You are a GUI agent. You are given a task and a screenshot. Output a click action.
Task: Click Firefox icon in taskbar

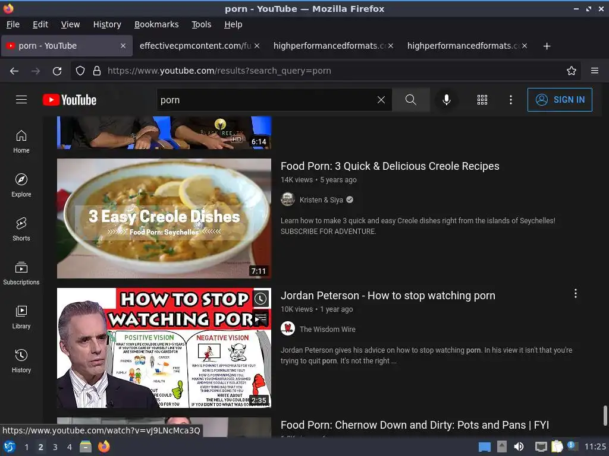pyautogui.click(x=103, y=446)
